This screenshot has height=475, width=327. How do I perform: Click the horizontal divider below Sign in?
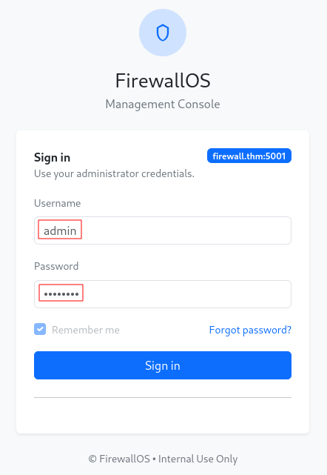pos(163,397)
